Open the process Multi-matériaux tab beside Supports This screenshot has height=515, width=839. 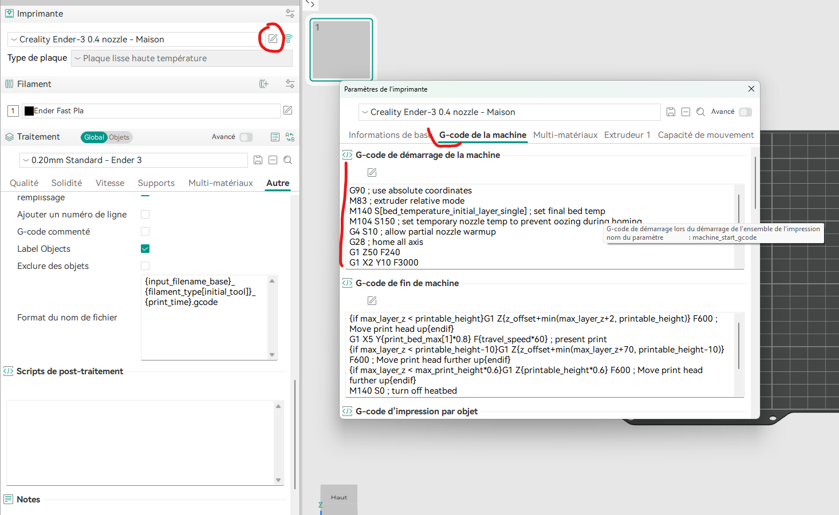pyautogui.click(x=220, y=183)
